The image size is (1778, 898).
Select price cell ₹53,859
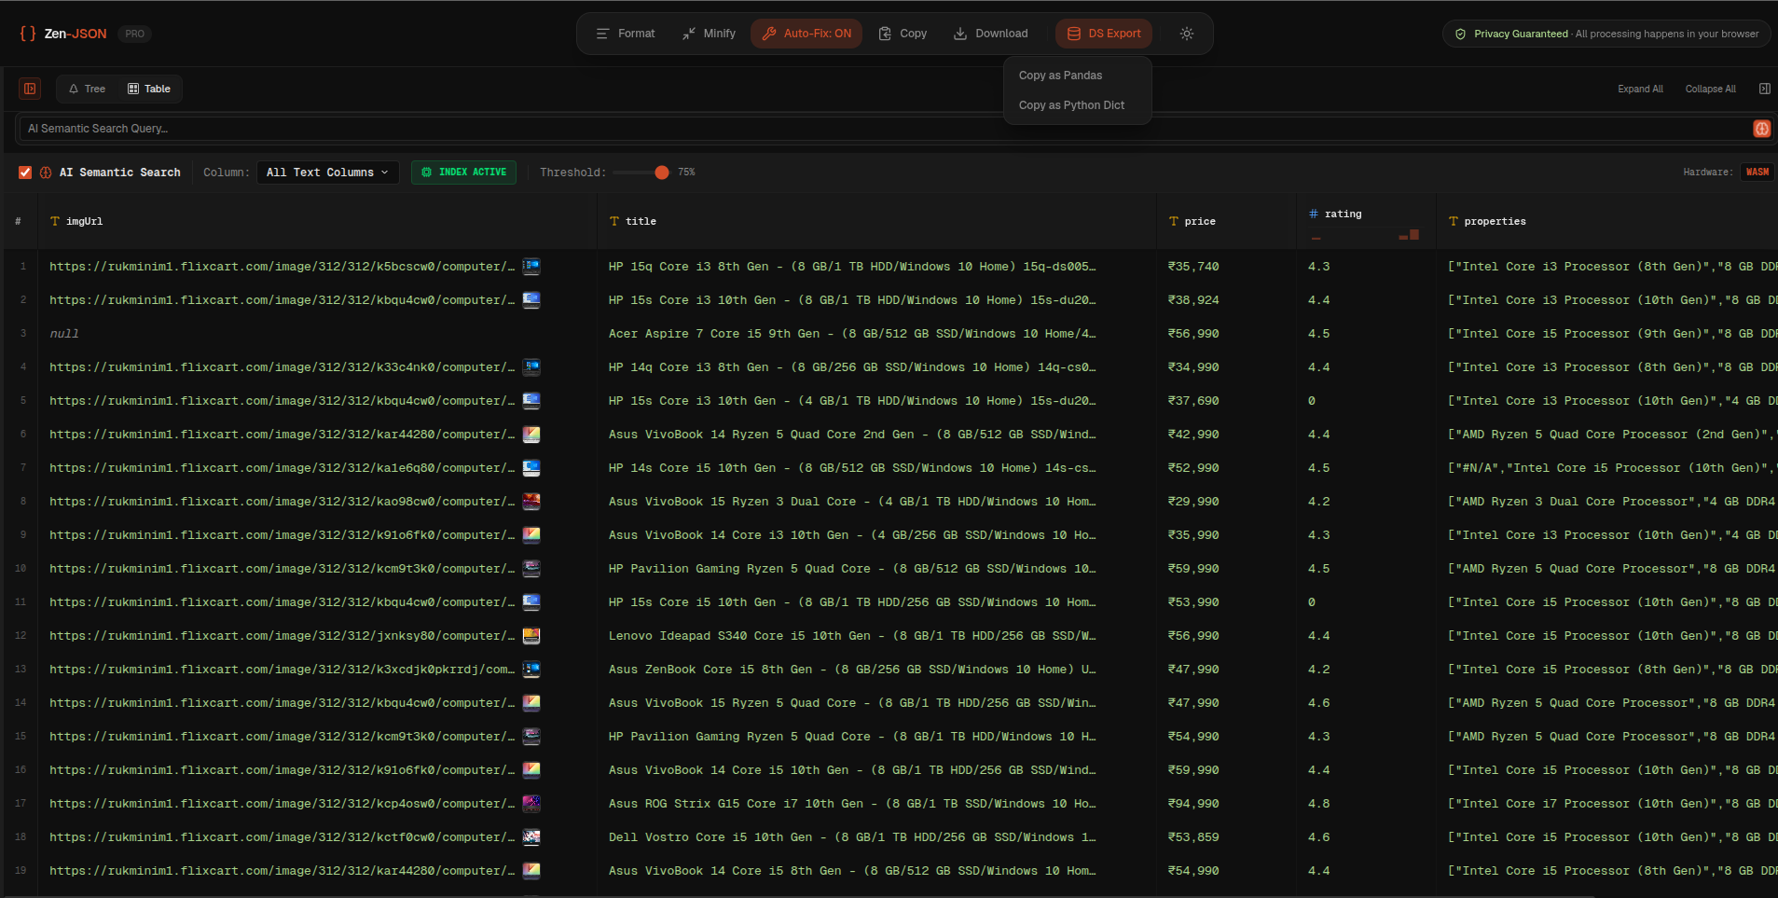pyautogui.click(x=1193, y=837)
